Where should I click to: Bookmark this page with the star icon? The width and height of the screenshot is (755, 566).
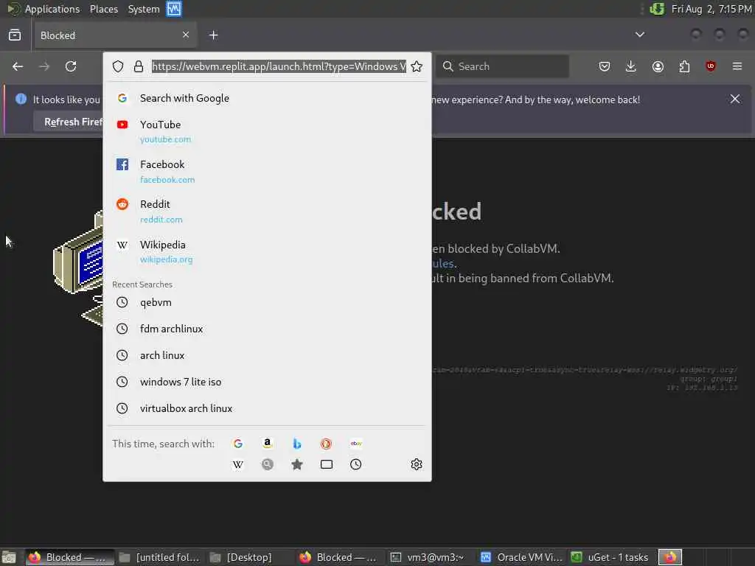pos(417,66)
